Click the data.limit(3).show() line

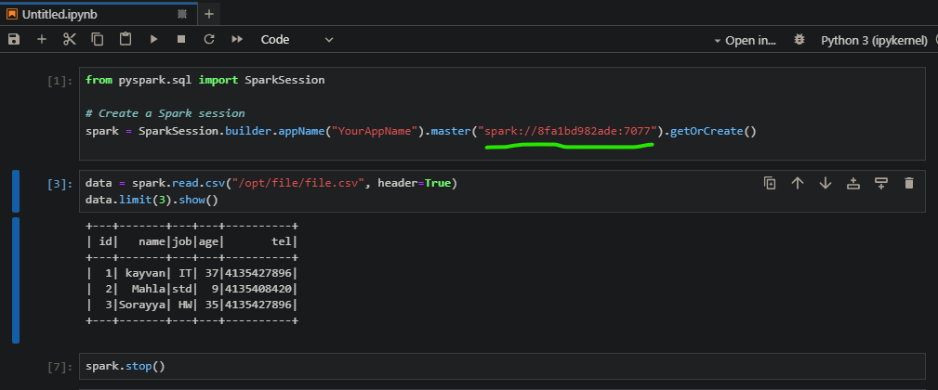[152, 200]
